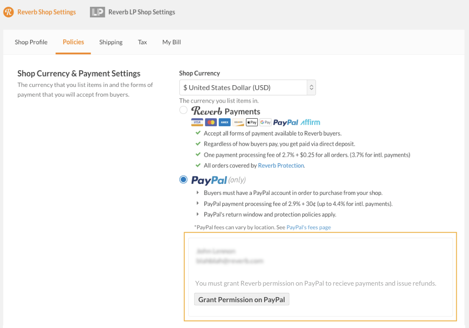Go to the Tax tab
Image resolution: width=469 pixels, height=328 pixels.
142,42
